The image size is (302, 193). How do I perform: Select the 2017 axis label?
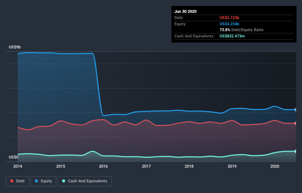tap(146, 166)
